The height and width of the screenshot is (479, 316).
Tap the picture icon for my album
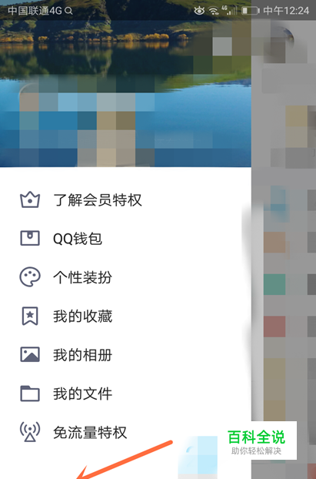pyautogui.click(x=30, y=354)
